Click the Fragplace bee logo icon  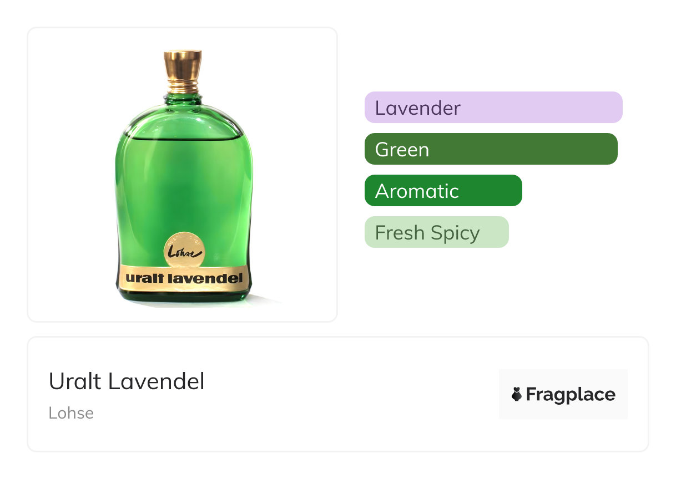coord(517,394)
